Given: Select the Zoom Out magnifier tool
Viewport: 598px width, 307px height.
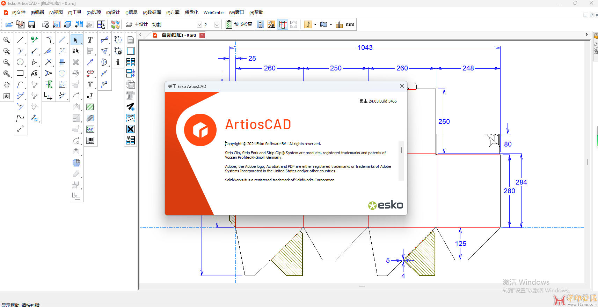Looking at the screenshot, I should (7, 62).
